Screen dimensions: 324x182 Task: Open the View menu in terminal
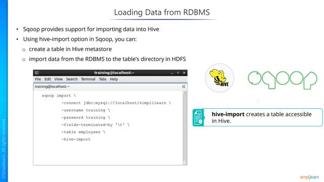[59, 79]
